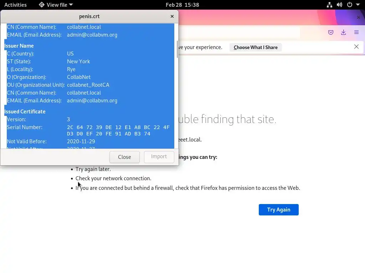Click the certificate viewer vertical scrollbar
Screen dimensions: 365x273
pyautogui.click(x=178, y=49)
